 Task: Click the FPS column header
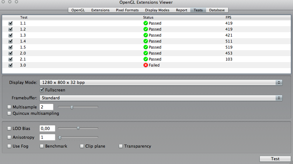point(228,17)
